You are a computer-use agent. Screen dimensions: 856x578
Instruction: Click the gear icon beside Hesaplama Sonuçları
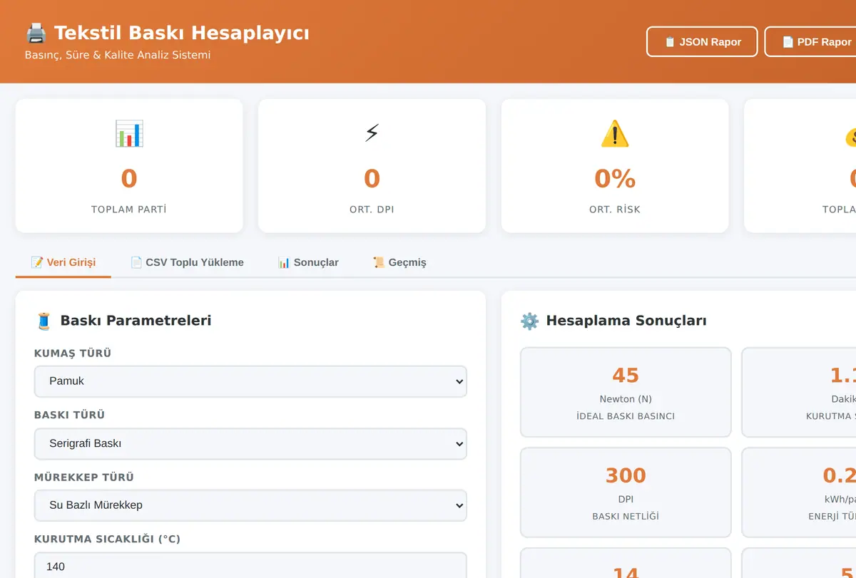point(529,321)
